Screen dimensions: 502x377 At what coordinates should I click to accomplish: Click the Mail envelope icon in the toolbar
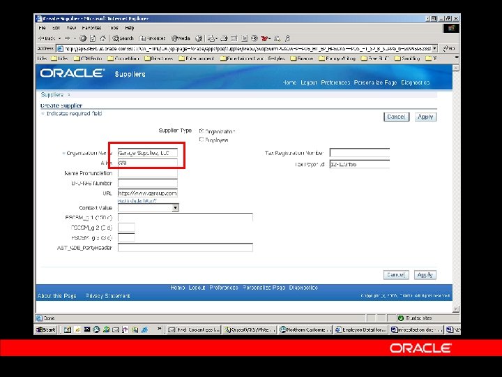(211, 38)
